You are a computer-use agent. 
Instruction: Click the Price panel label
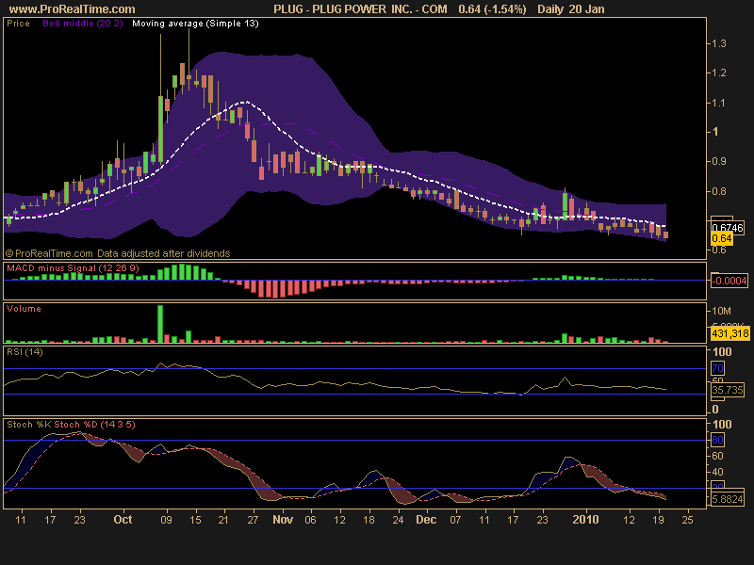[x=18, y=24]
